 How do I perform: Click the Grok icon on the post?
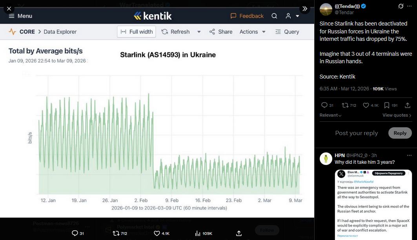point(401,6)
